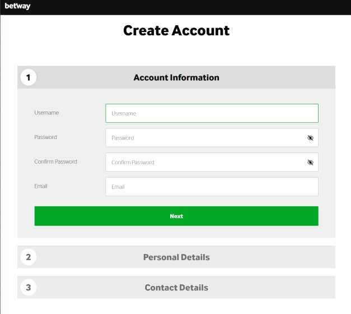
Task: Show password using the Password eye icon
Action: pos(310,138)
